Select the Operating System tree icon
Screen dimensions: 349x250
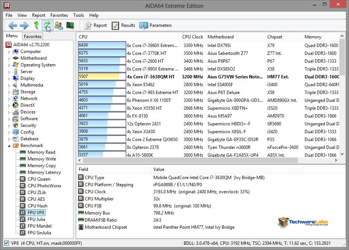16,65
